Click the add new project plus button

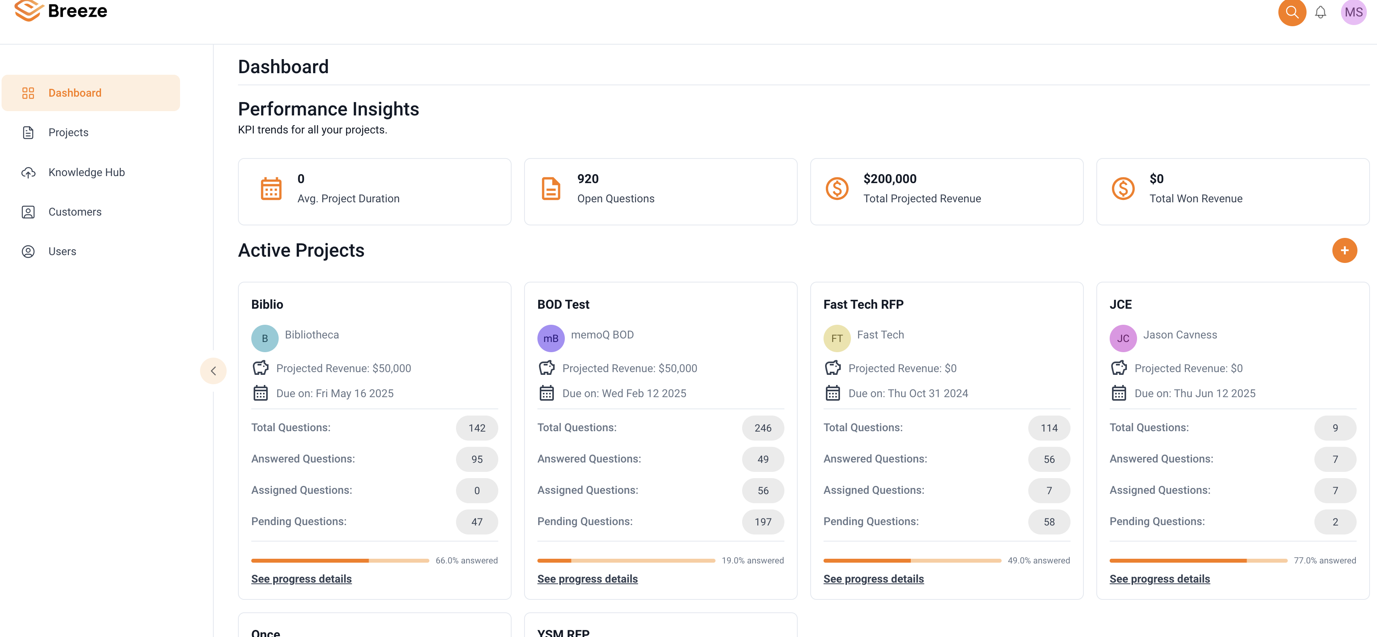[x=1345, y=250]
